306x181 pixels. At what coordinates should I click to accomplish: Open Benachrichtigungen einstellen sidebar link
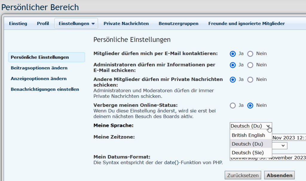point(45,89)
